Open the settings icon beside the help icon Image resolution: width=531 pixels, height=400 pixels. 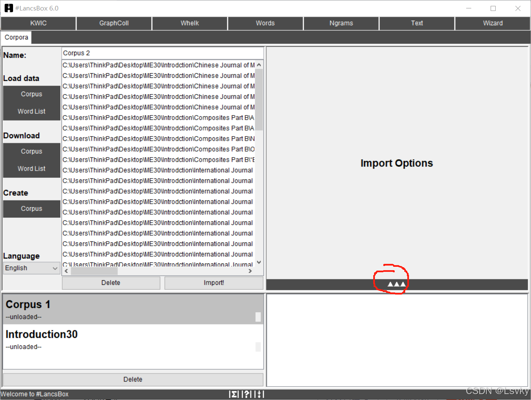[x=260, y=394]
